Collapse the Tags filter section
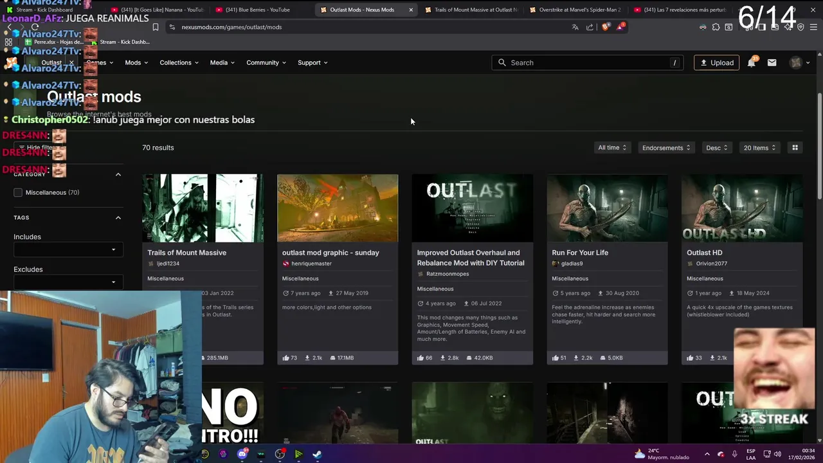The height and width of the screenshot is (463, 823). point(118,217)
